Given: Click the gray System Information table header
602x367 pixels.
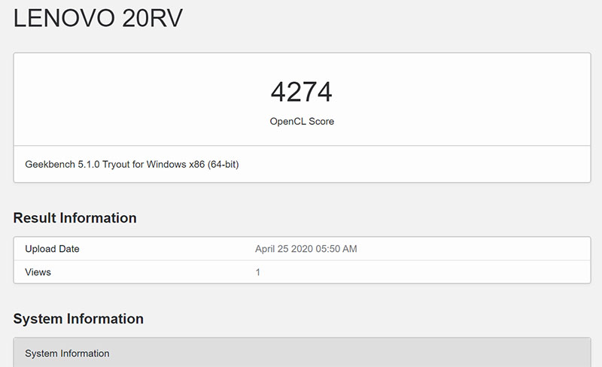Looking at the screenshot, I should tap(67, 353).
